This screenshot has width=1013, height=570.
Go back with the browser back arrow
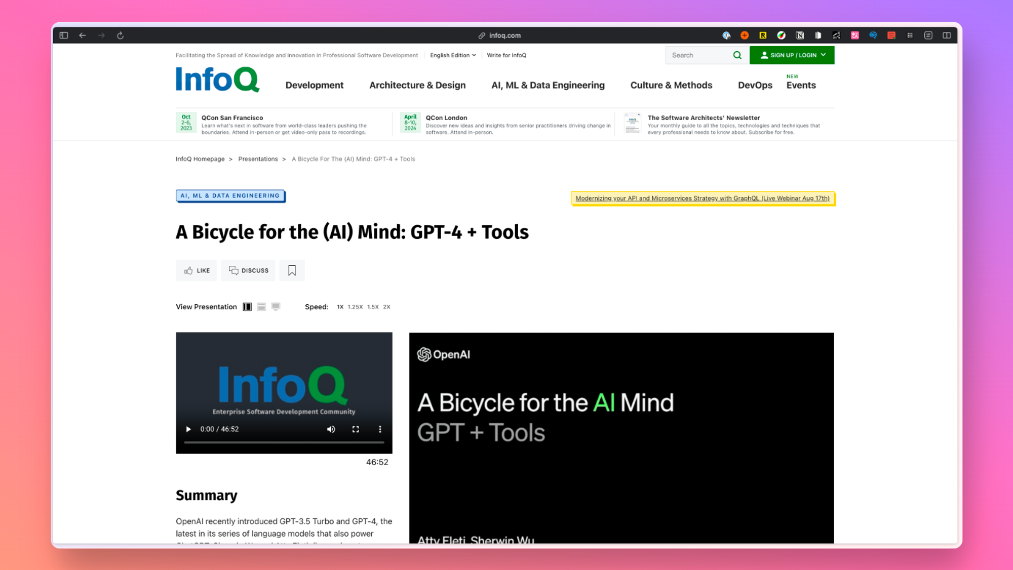(83, 35)
